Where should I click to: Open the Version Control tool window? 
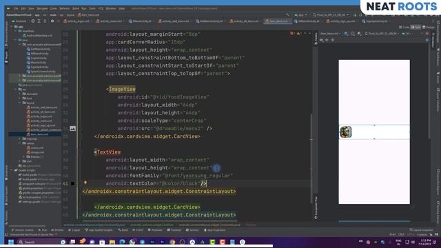click(x=23, y=230)
